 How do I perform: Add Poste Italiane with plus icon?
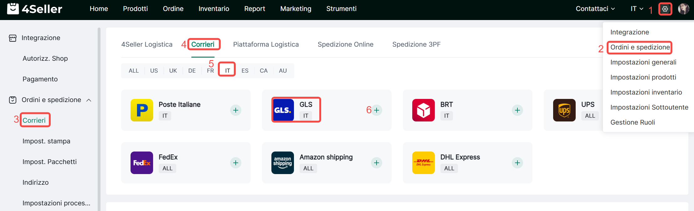[236, 110]
